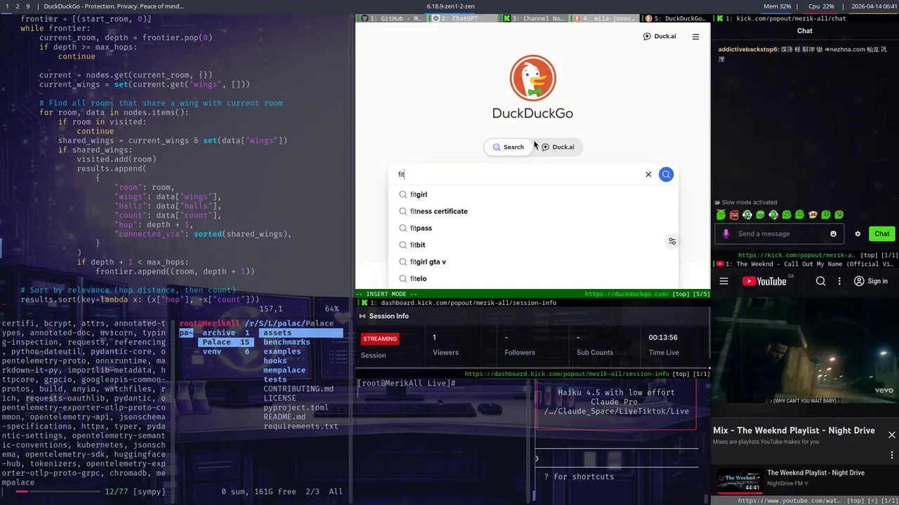
Task: Click 'The Weeknd Playlist - Night Drive' title
Action: (x=815, y=473)
